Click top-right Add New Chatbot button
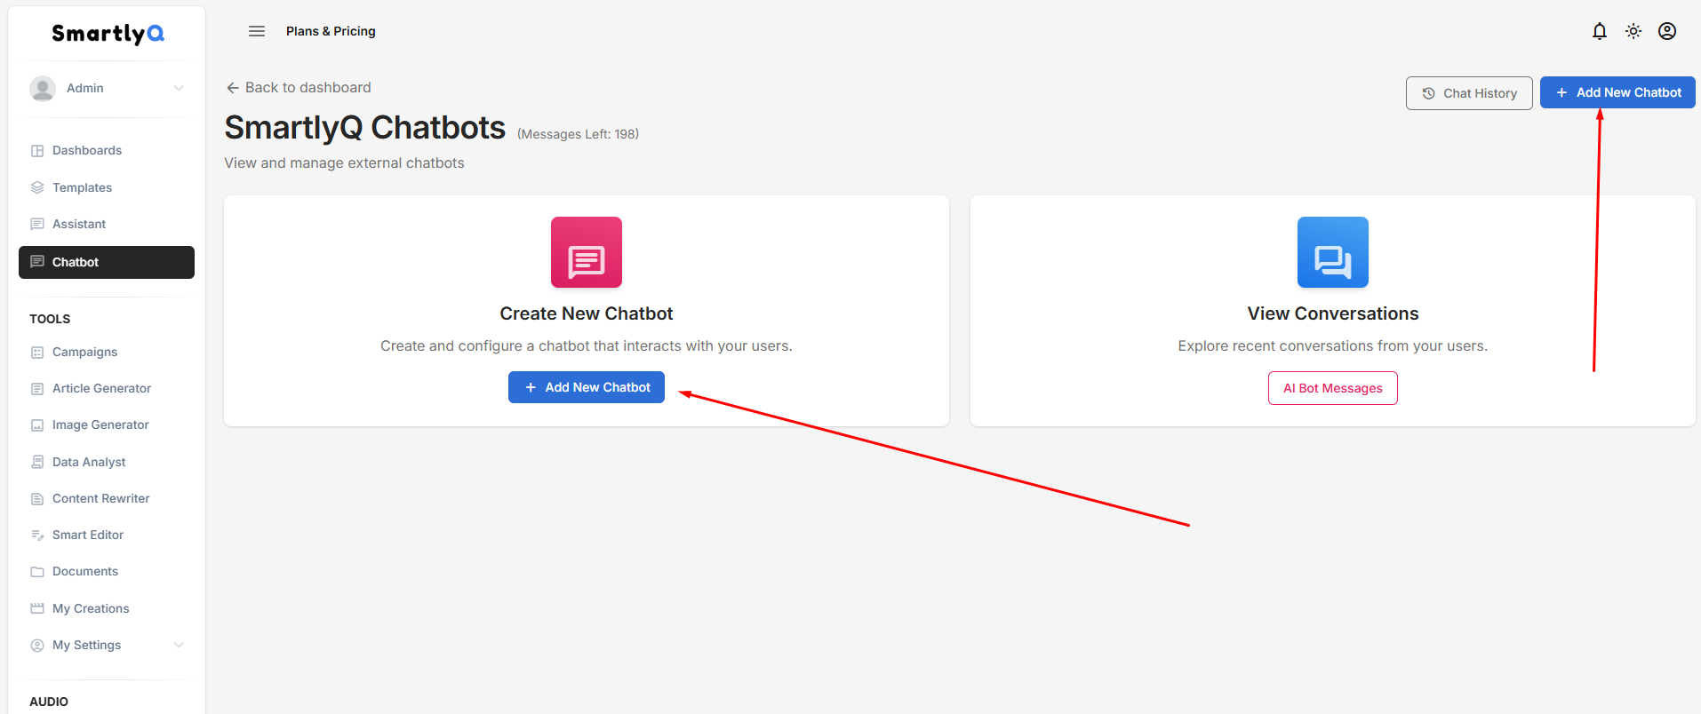1701x714 pixels. pos(1617,92)
